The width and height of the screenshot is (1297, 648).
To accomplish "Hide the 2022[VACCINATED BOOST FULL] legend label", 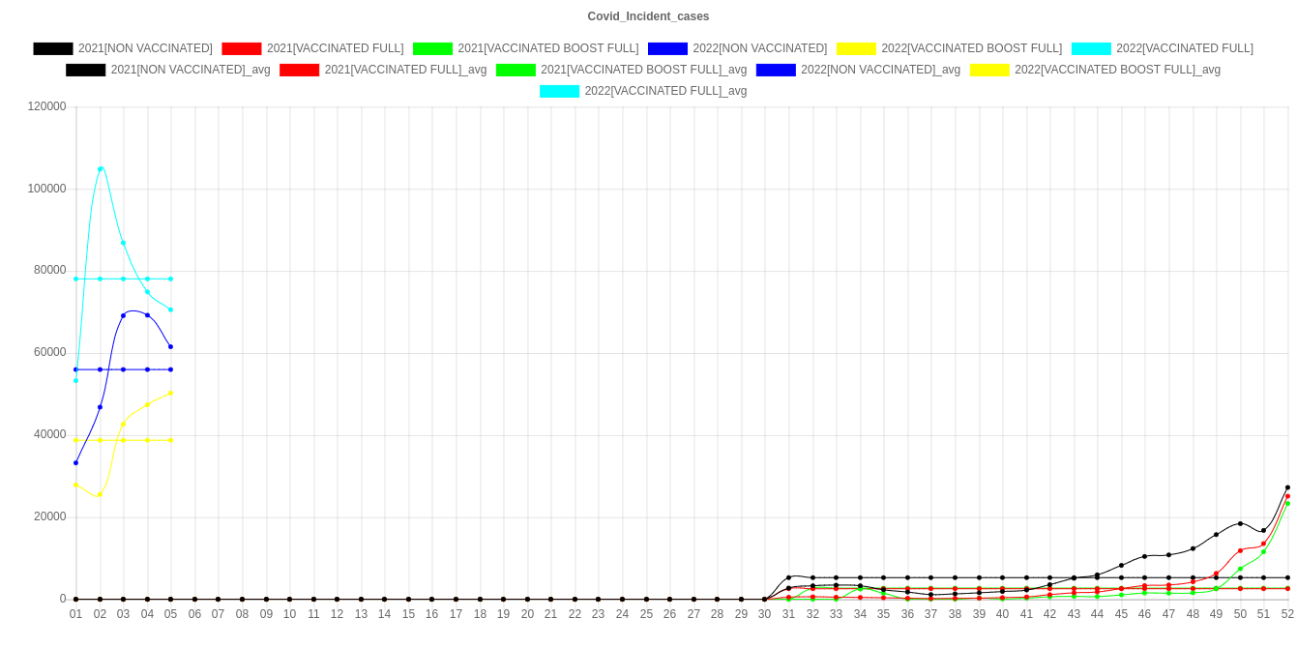I will [971, 48].
